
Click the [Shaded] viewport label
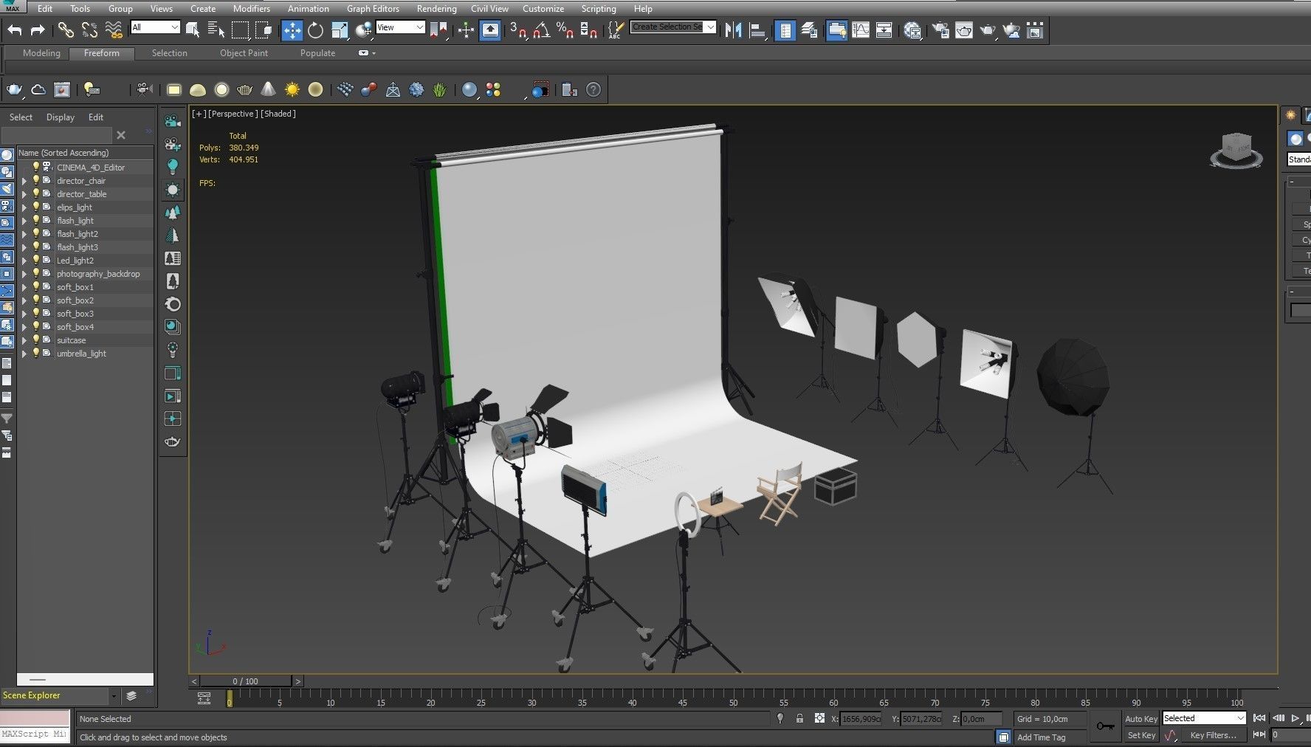click(278, 114)
